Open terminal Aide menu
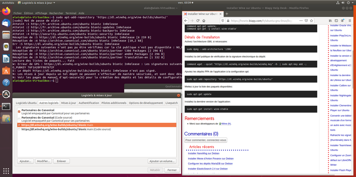The height and width of the screenshot is (177, 356). click(81, 13)
